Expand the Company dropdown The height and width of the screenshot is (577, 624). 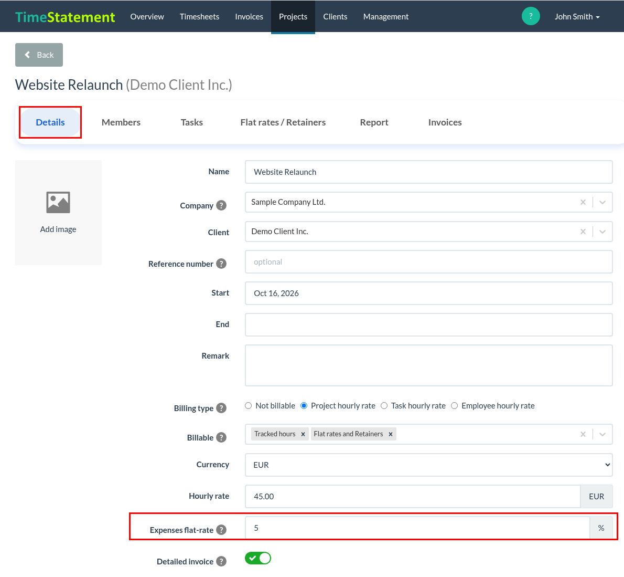(x=603, y=202)
